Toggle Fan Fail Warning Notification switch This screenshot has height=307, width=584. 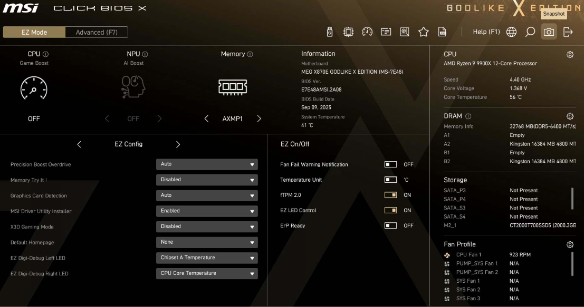point(391,164)
